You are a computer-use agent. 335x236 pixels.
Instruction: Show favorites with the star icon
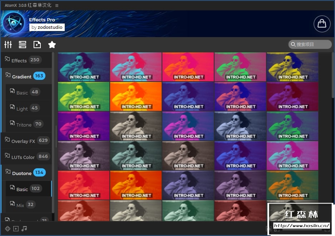52,45
